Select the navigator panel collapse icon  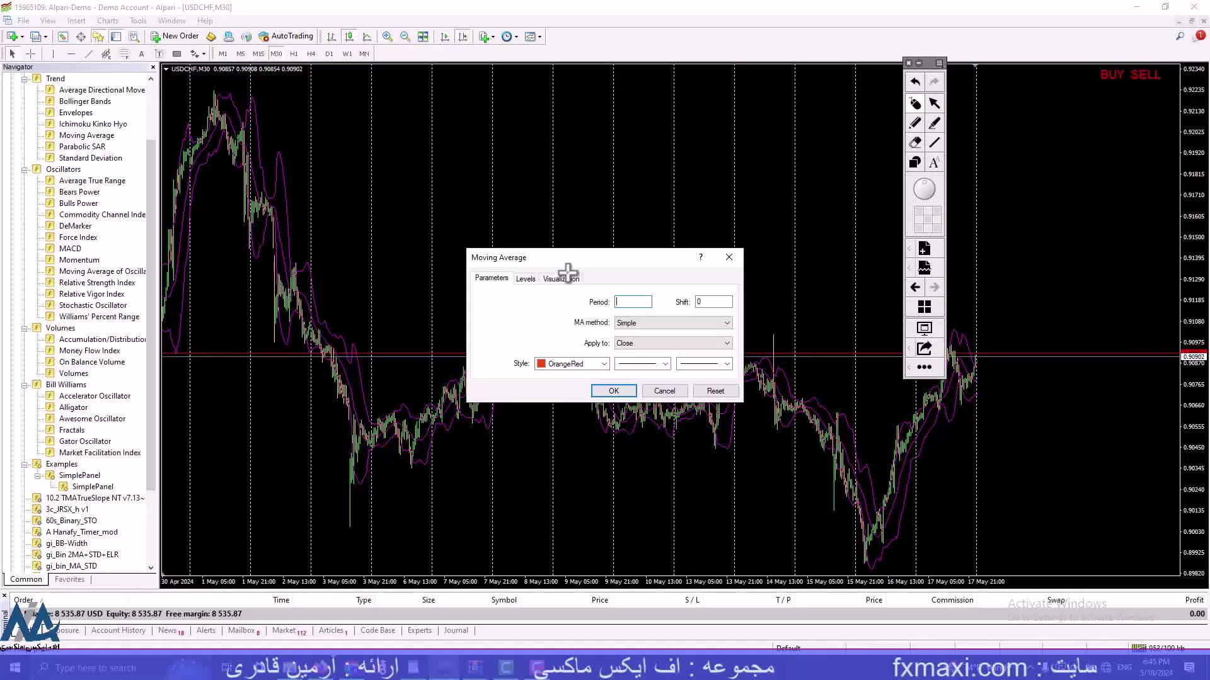152,66
